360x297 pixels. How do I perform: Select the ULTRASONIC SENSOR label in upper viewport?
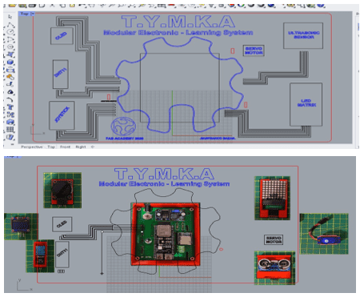304,35
